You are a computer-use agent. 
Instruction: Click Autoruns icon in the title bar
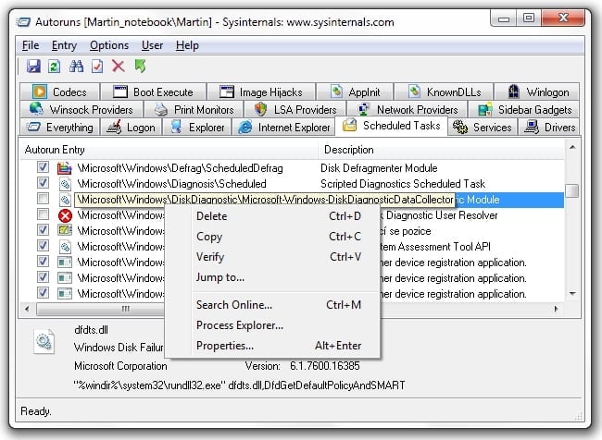click(23, 22)
